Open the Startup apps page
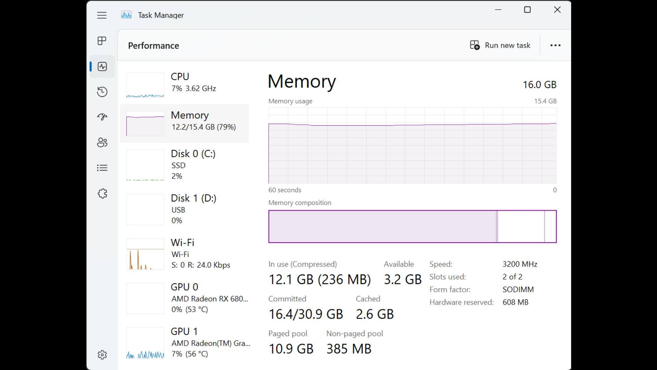This screenshot has height=370, width=657. coord(102,117)
